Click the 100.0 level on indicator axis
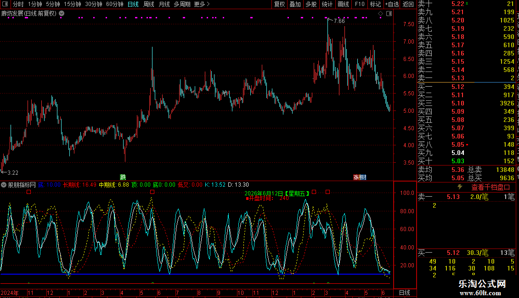The width and height of the screenshot is (519, 298). (x=407, y=193)
